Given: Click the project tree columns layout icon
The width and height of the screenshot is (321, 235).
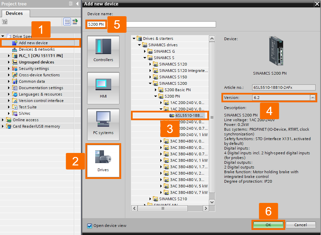Looking at the screenshot, I should pos(71,4).
